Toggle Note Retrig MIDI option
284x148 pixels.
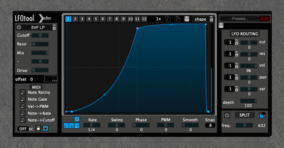click(23, 92)
